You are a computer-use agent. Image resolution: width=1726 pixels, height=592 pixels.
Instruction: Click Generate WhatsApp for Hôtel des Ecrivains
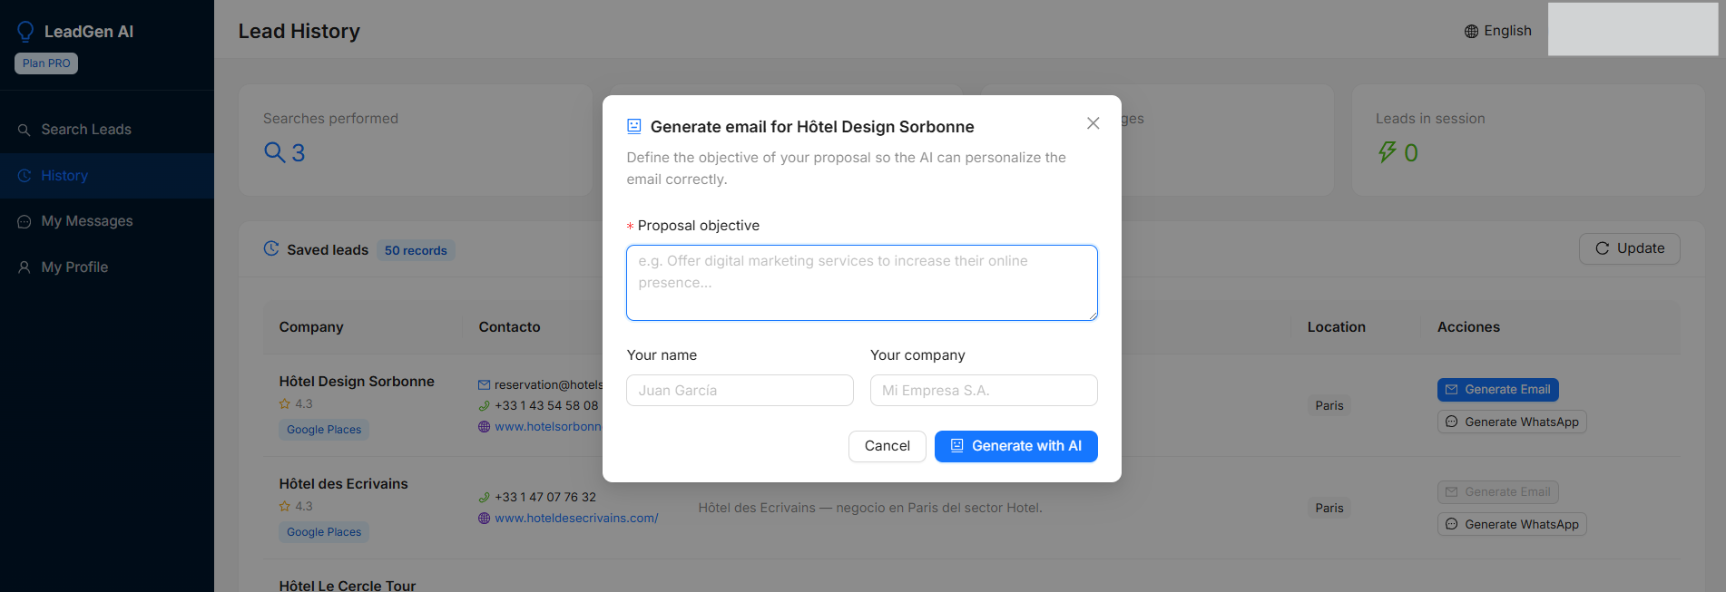(1512, 525)
